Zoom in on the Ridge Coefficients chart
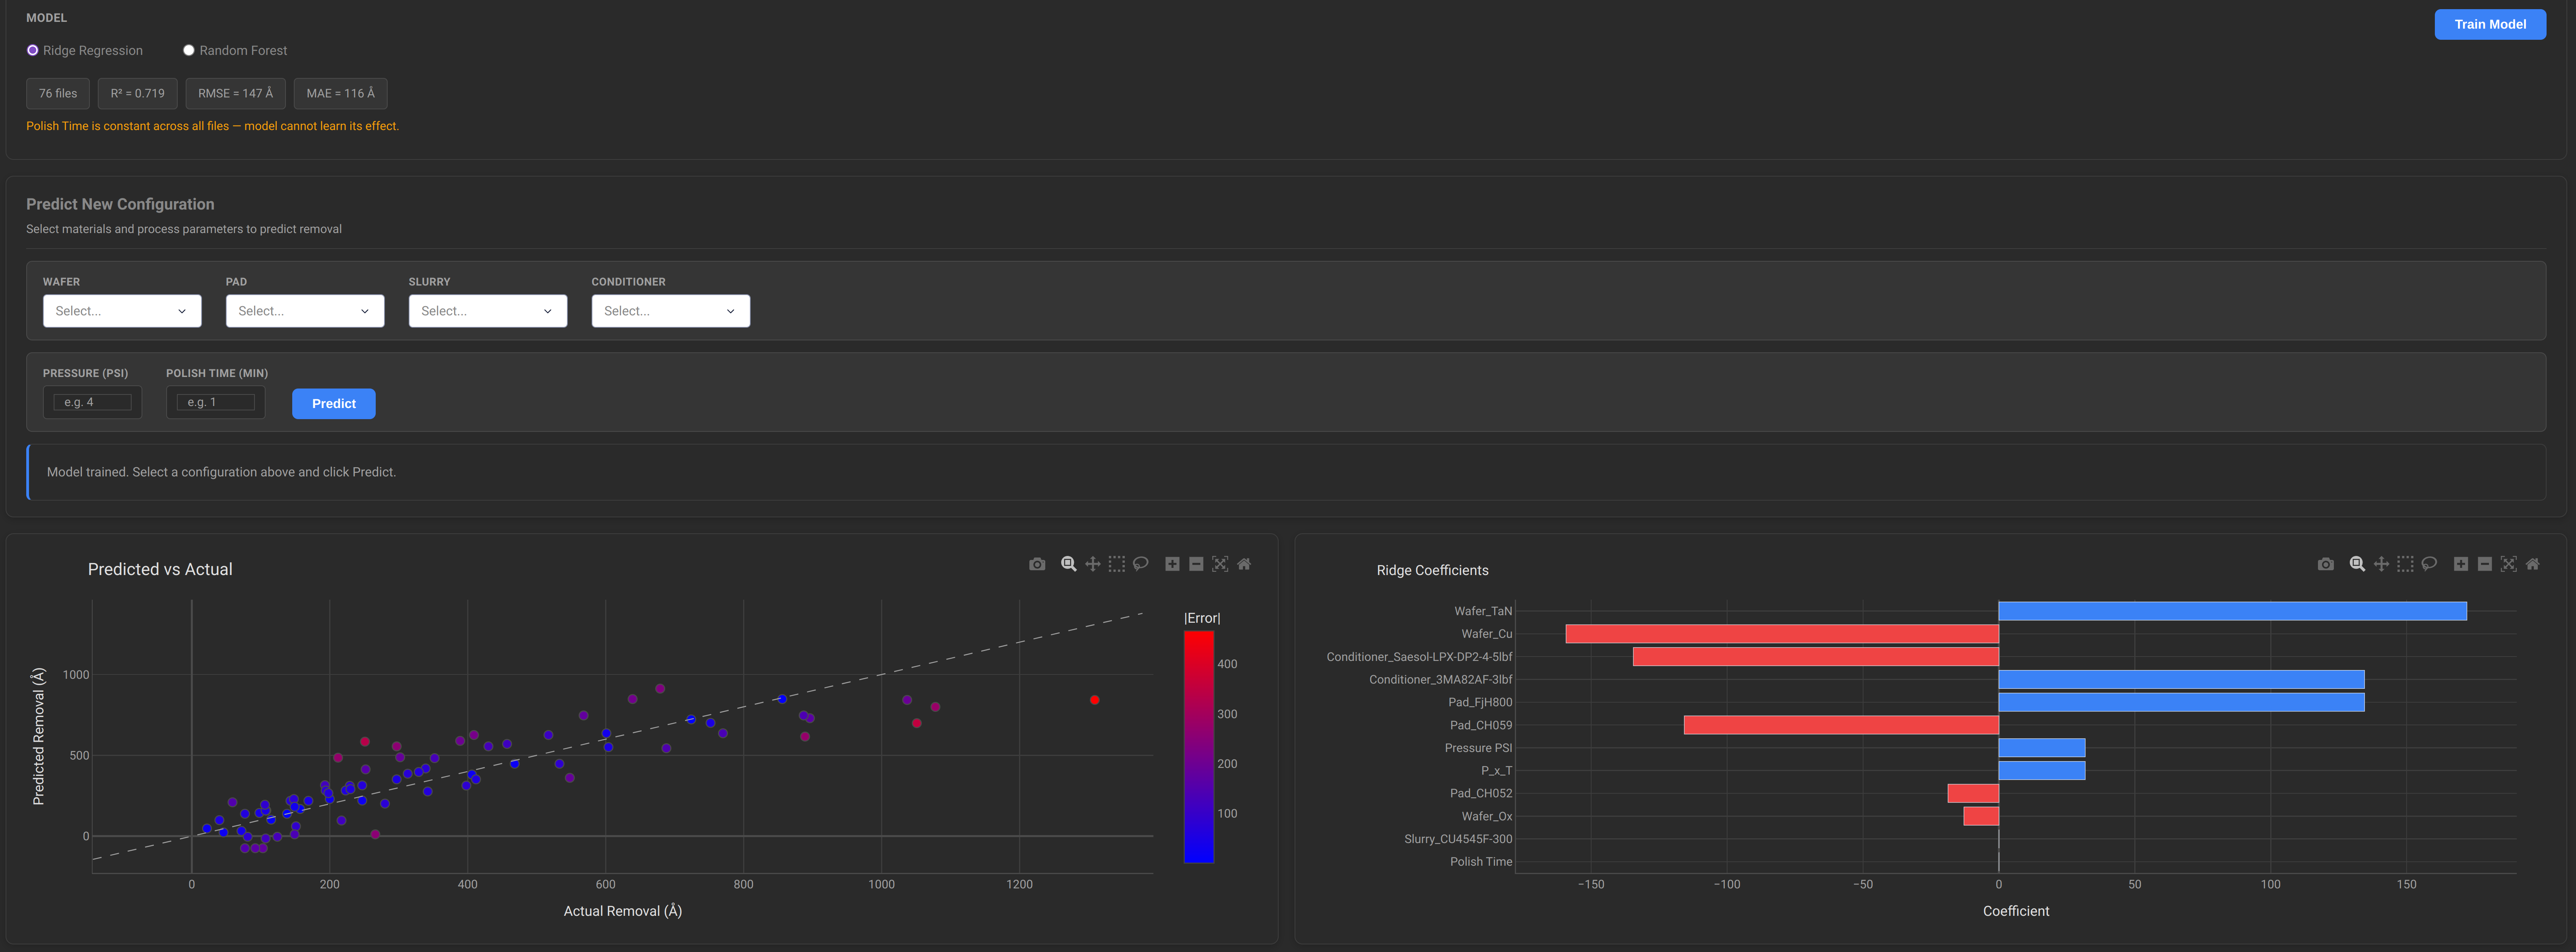The image size is (2576, 952). click(x=2461, y=563)
